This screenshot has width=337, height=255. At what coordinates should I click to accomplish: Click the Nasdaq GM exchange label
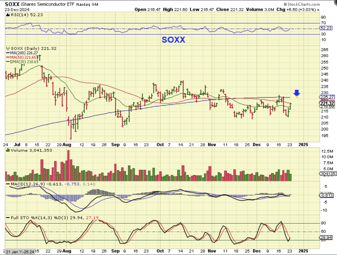[87, 5]
